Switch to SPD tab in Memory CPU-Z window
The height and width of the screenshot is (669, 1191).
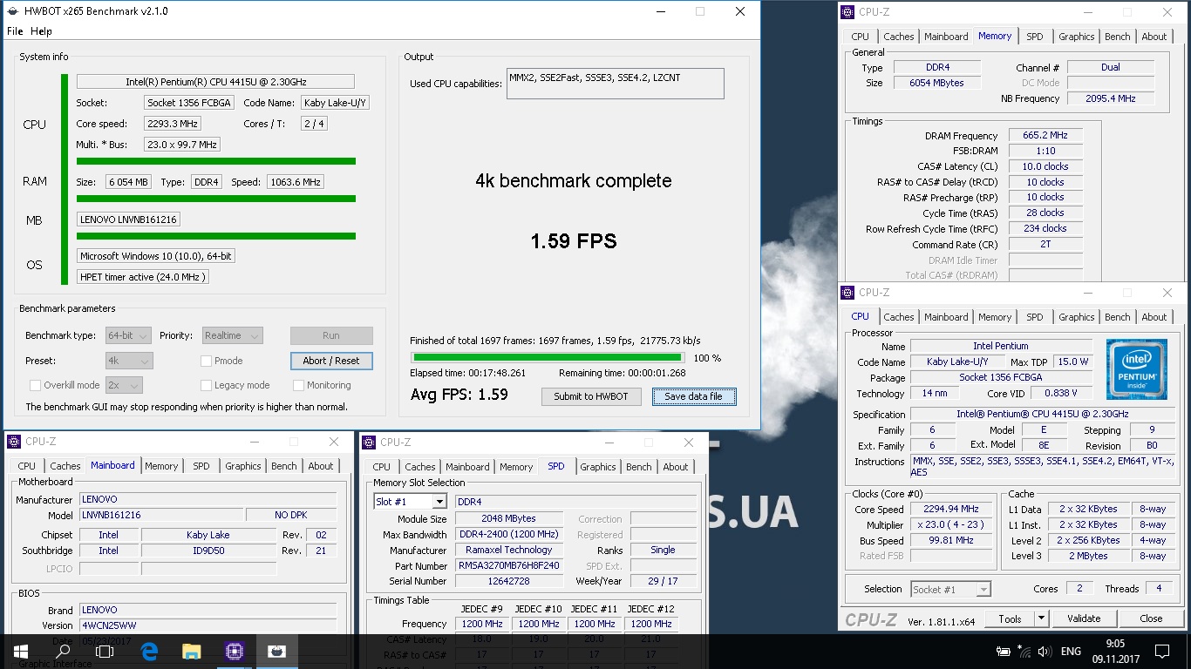(1034, 37)
